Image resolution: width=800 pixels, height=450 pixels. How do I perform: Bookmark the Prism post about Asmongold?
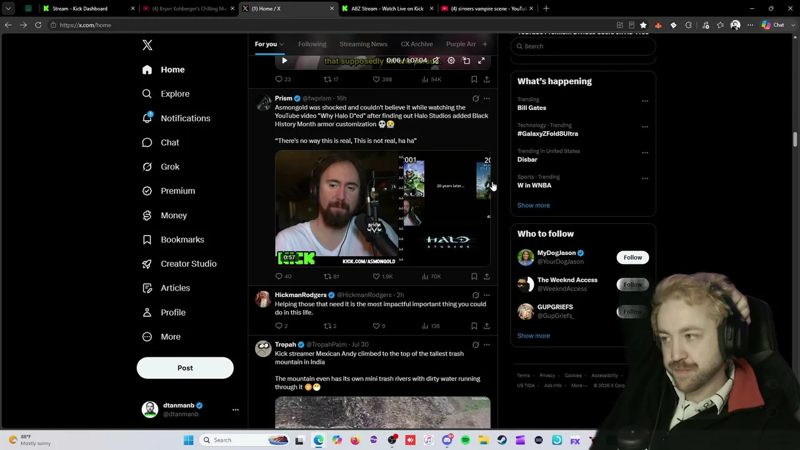pyautogui.click(x=474, y=276)
